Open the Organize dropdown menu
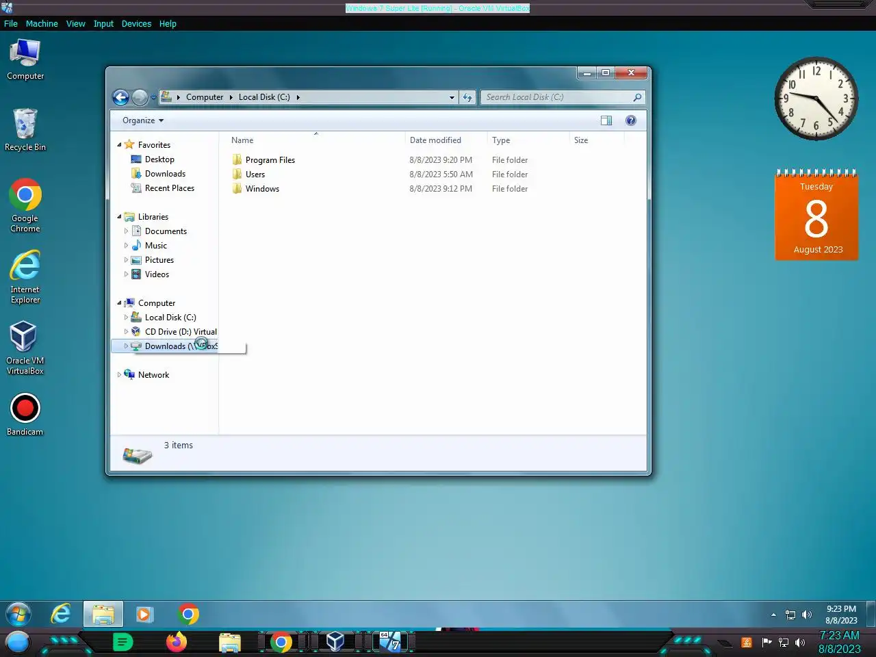 tap(143, 120)
